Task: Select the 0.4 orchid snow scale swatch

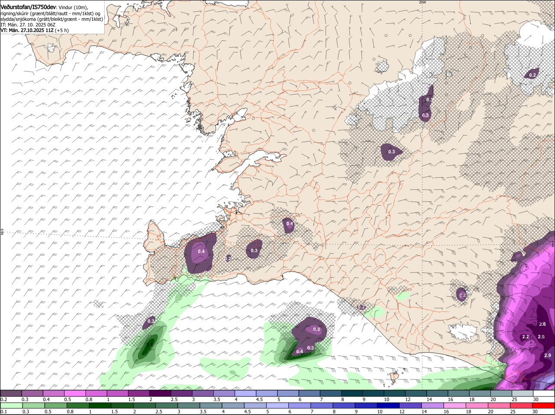Action: point(53,393)
